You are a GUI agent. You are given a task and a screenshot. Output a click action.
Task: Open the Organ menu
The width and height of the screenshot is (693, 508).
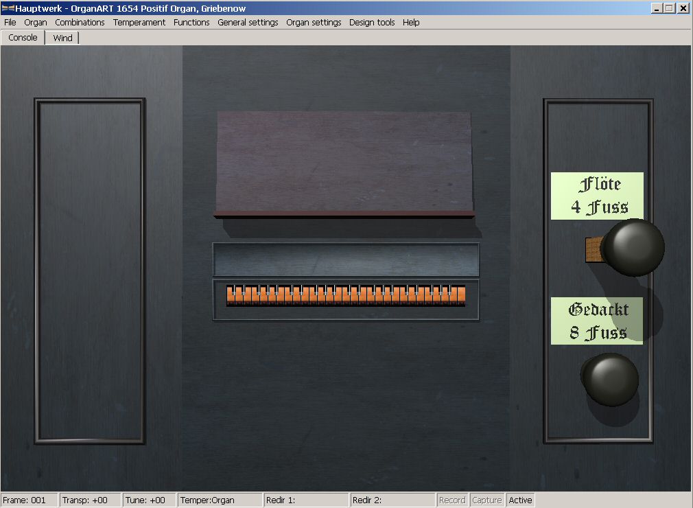point(36,23)
